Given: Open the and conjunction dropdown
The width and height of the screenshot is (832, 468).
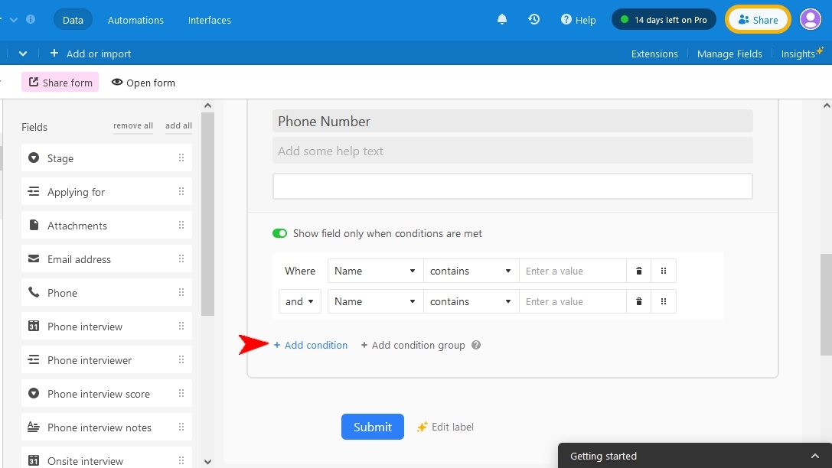Looking at the screenshot, I should tap(299, 301).
